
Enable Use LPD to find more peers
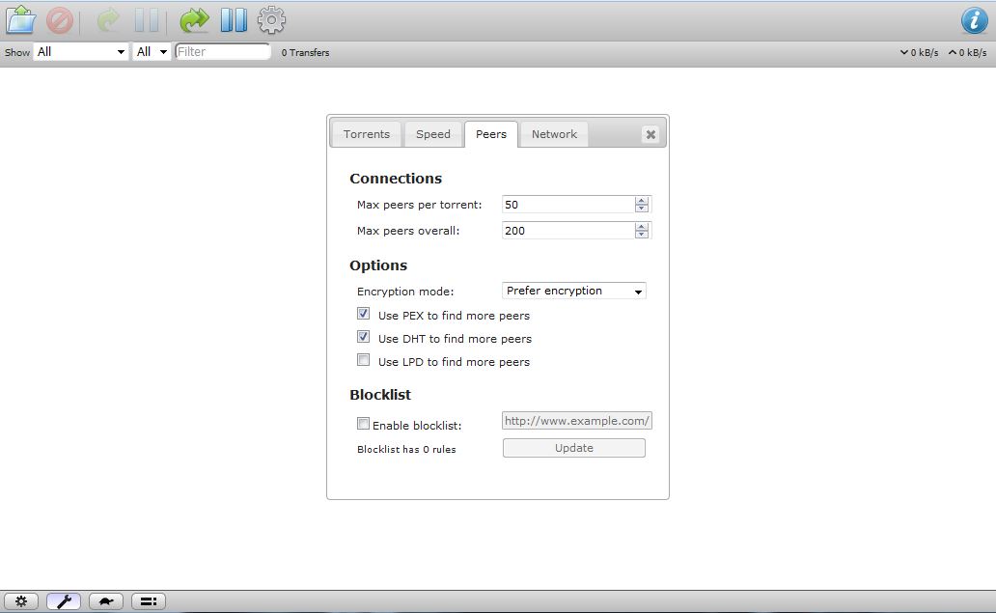tap(363, 360)
